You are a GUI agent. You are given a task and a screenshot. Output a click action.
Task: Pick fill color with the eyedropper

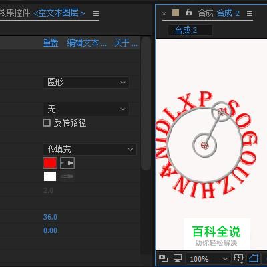click(67, 163)
